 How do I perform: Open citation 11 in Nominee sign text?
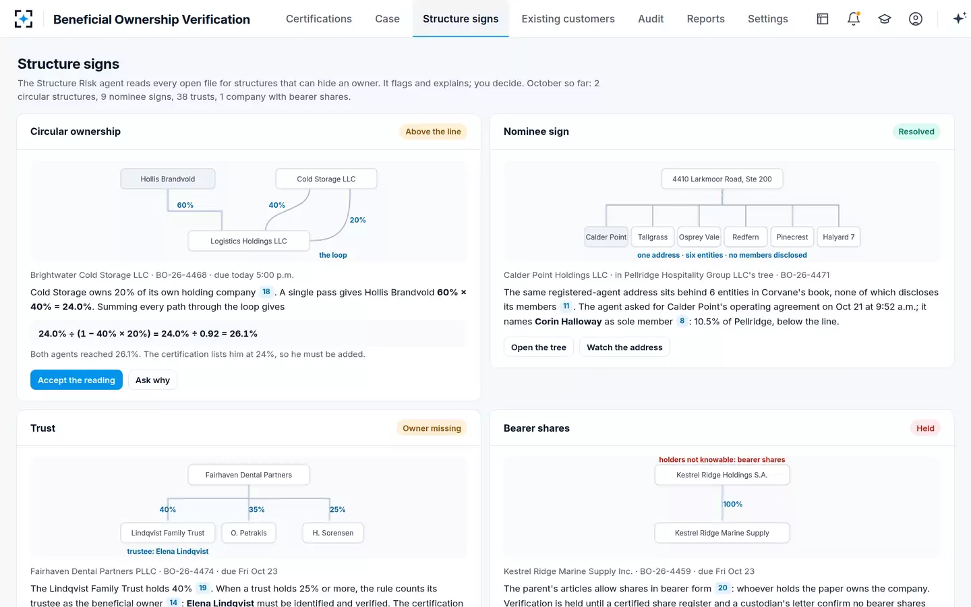click(x=566, y=306)
